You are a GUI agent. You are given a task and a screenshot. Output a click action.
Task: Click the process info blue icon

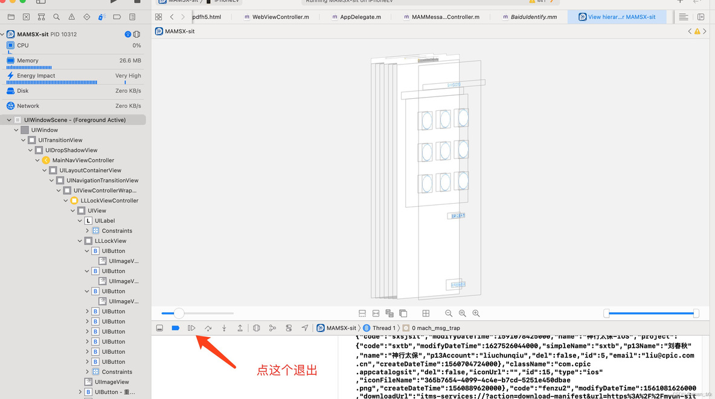(127, 34)
